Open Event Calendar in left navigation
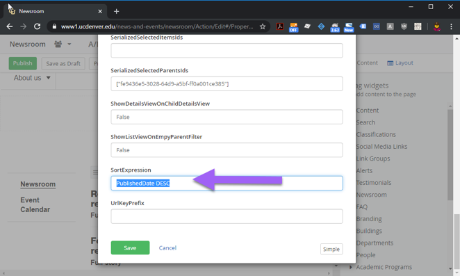The image size is (460, 276). pos(35,204)
